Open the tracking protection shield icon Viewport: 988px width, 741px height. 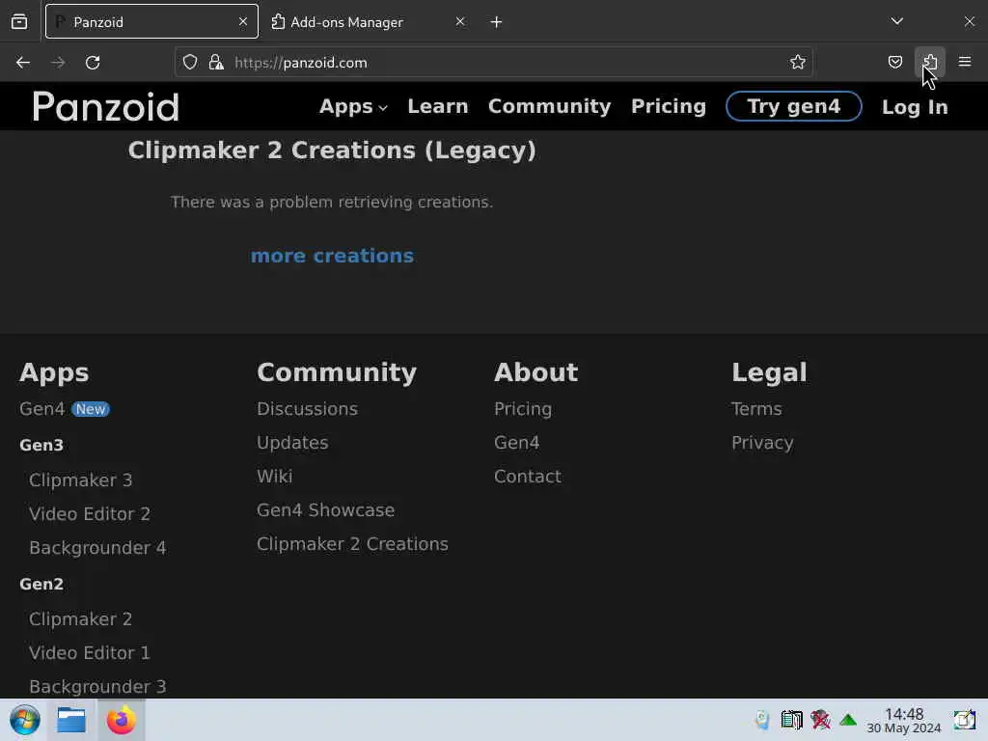pyautogui.click(x=190, y=63)
